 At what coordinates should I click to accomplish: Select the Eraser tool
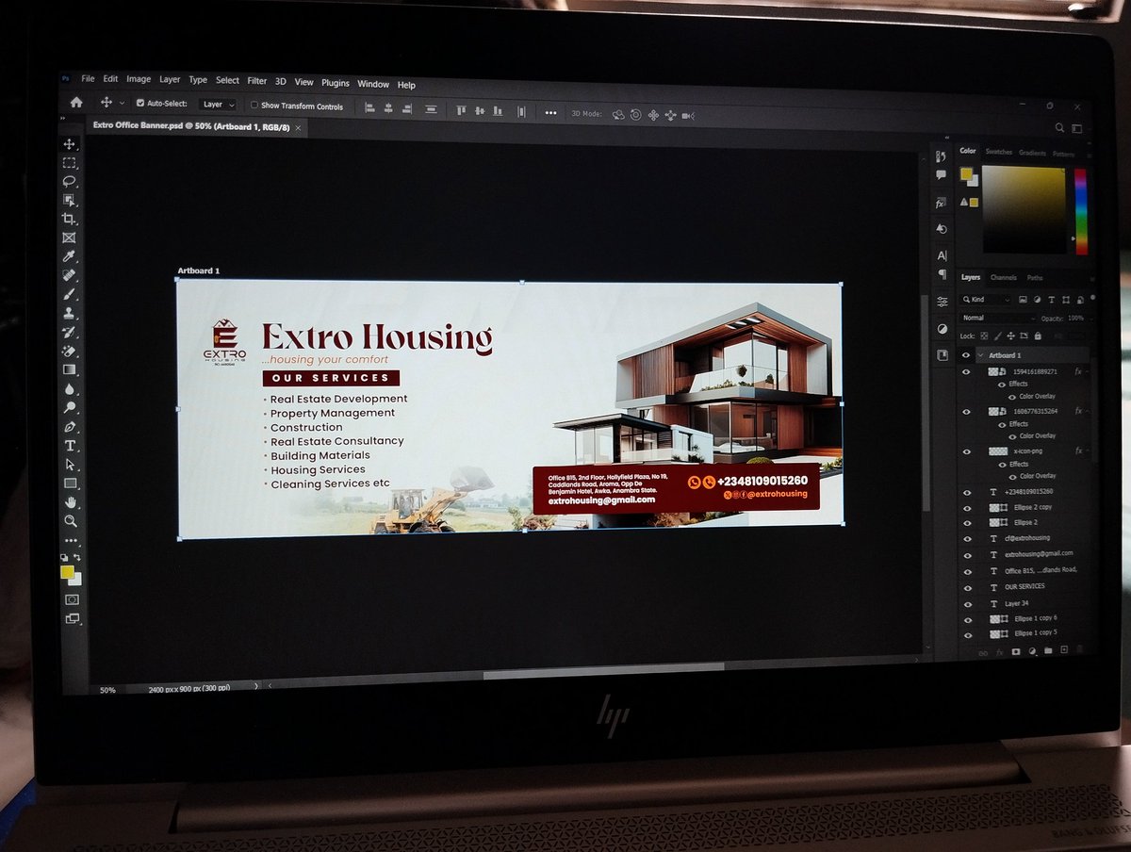(x=70, y=351)
